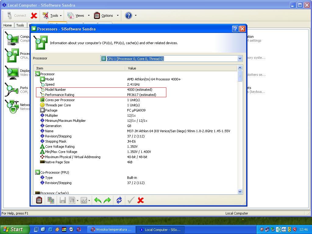This screenshot has width=312, height=234.
Task: Select the Type row under Co-Processor
Action: 135,178
